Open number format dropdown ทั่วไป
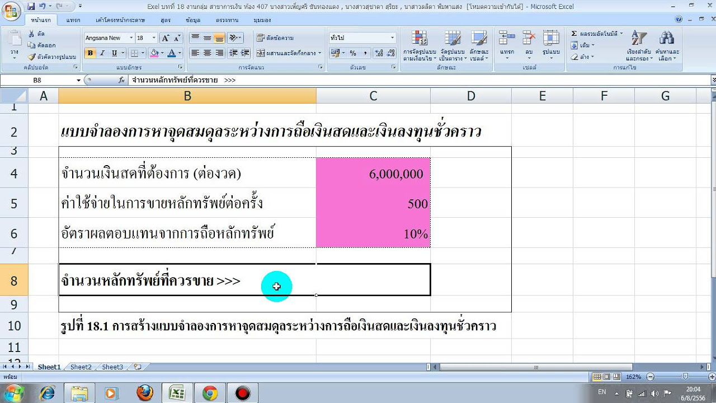This screenshot has height=403, width=716. 392,38
